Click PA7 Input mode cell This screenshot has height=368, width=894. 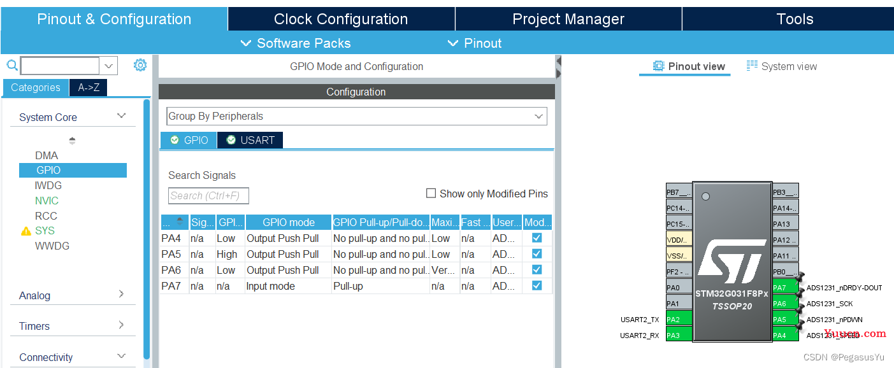point(288,286)
